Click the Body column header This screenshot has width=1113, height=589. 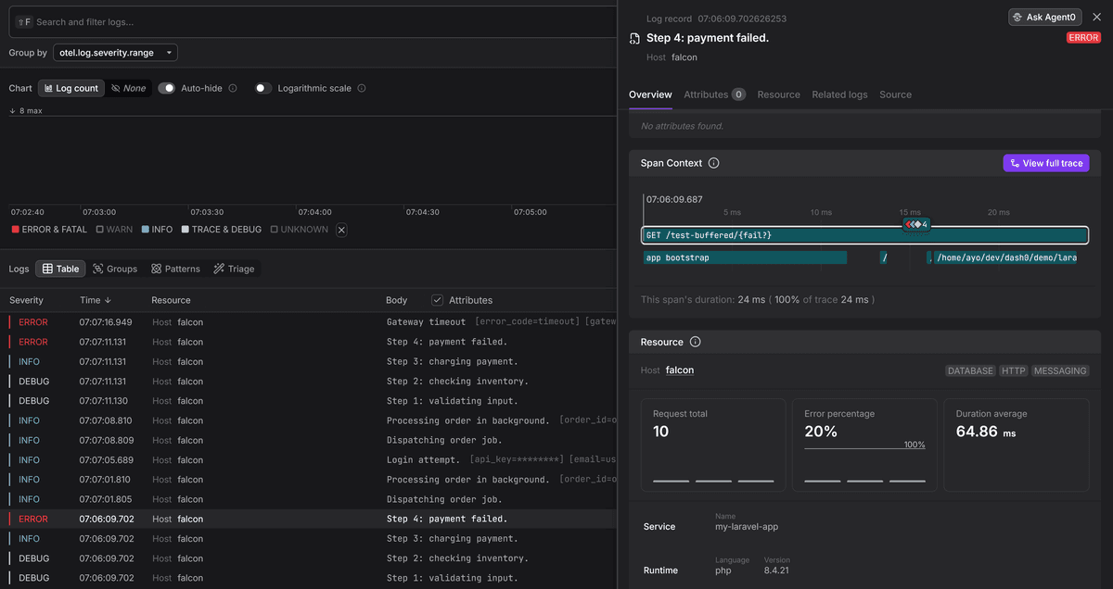[396, 300]
